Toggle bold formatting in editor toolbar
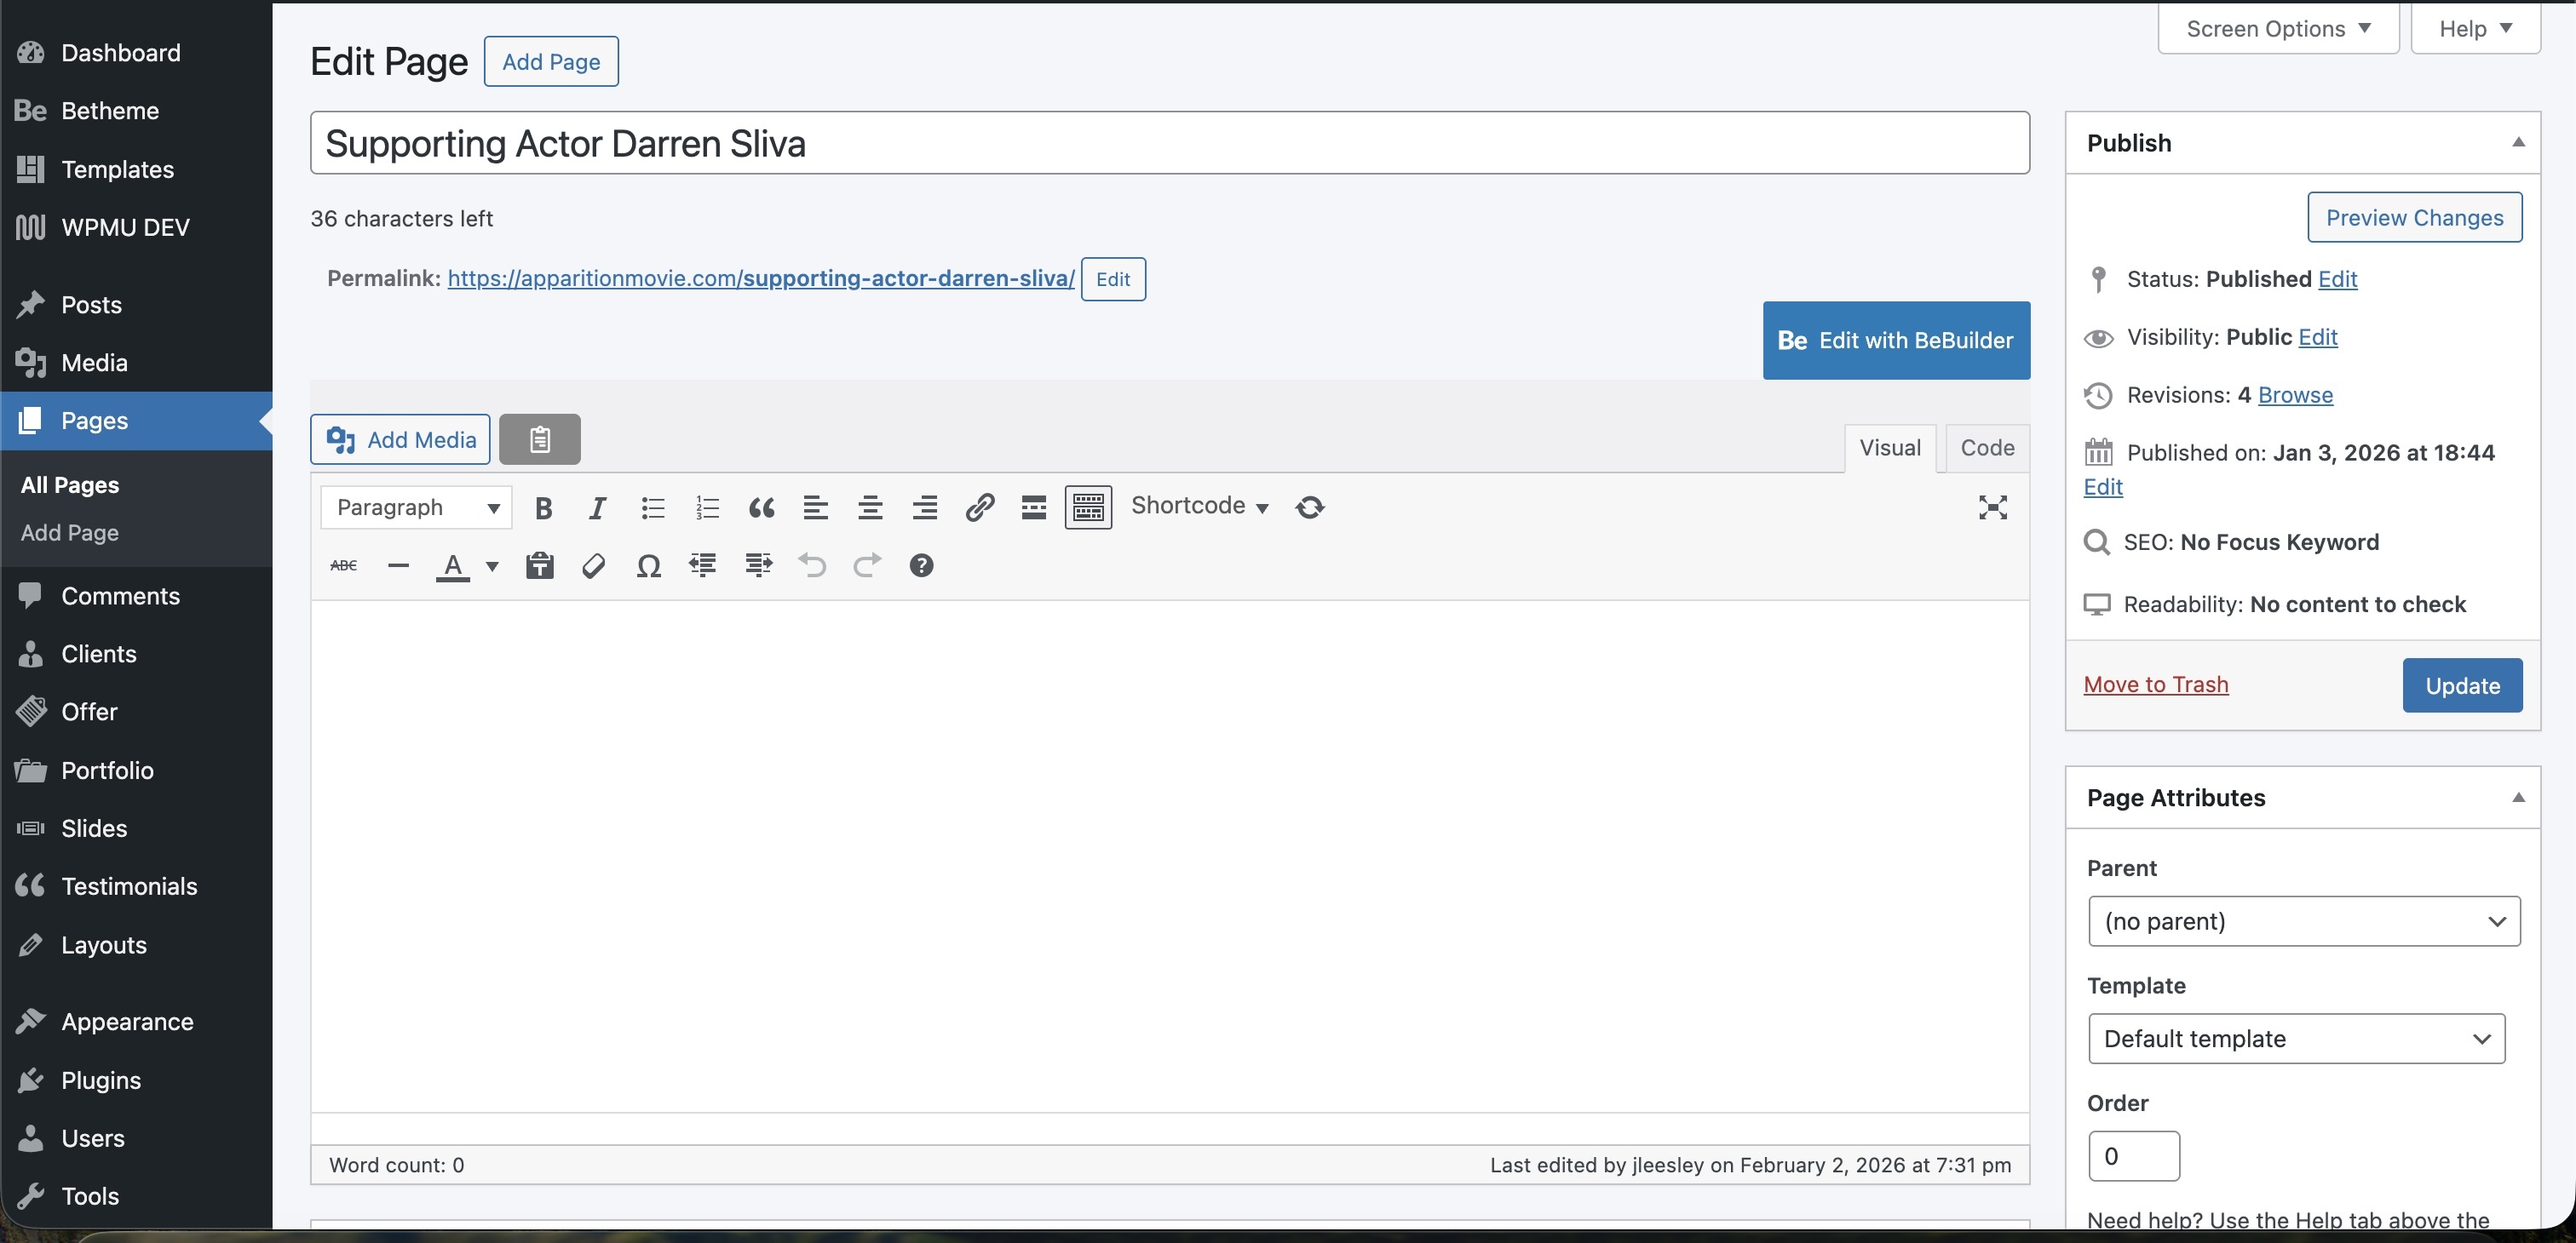Screen dimensions: 2576x1243 click(x=543, y=507)
